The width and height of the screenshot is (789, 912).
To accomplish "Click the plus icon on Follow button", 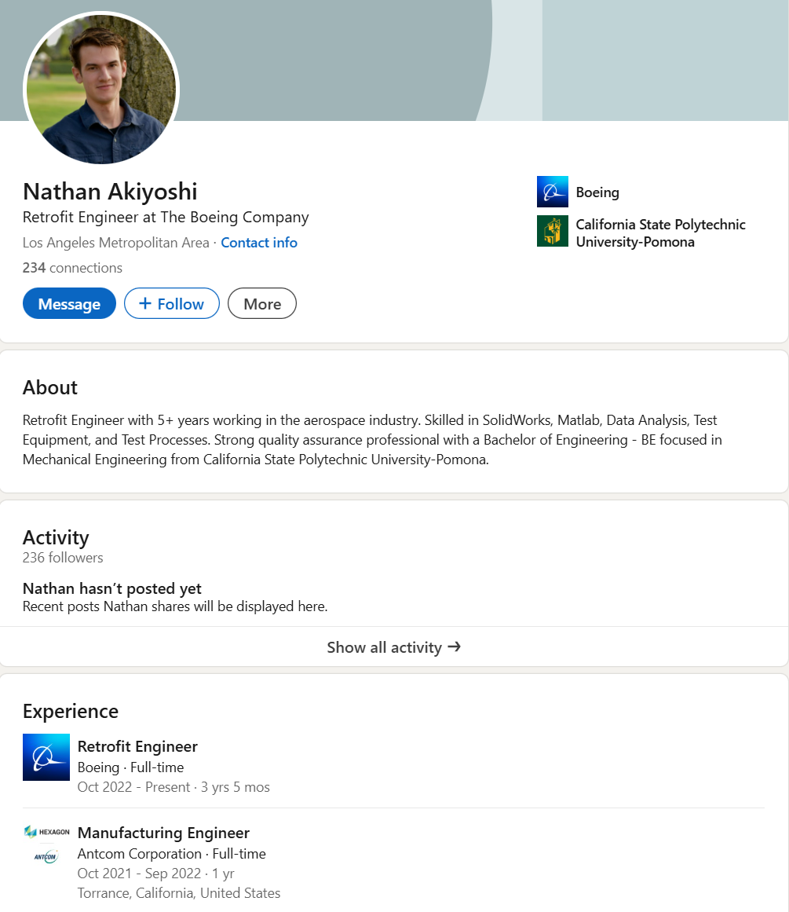I will tap(144, 303).
